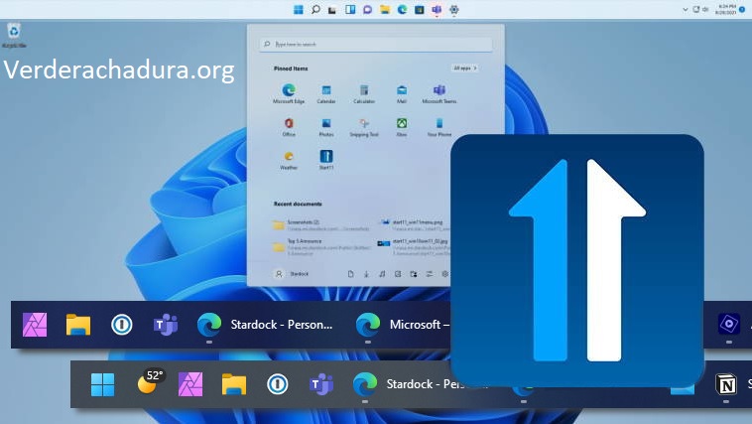Open the Mail pinned app
This screenshot has height=424, width=752.
click(x=402, y=93)
